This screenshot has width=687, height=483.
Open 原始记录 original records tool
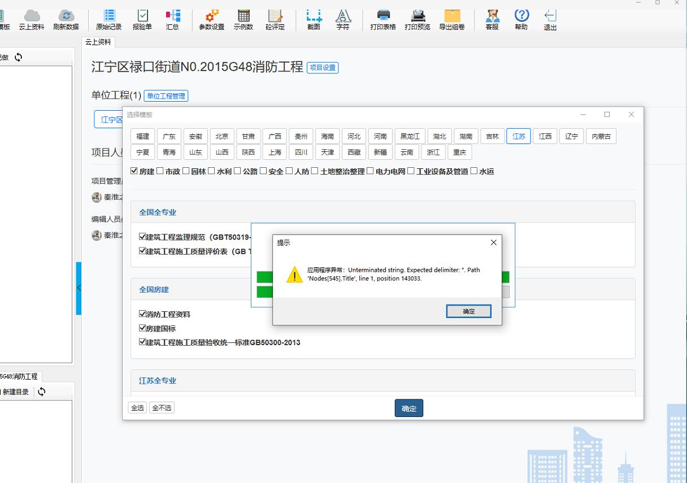click(108, 19)
